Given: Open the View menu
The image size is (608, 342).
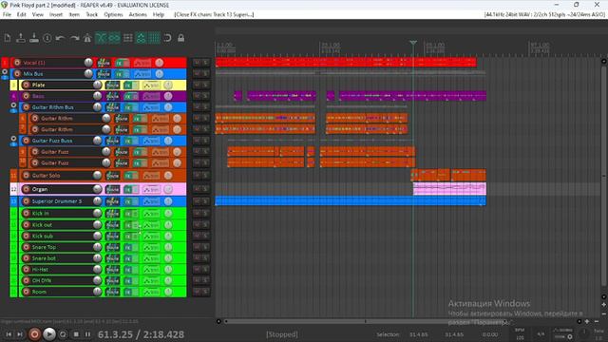Looking at the screenshot, I should 38,15.
